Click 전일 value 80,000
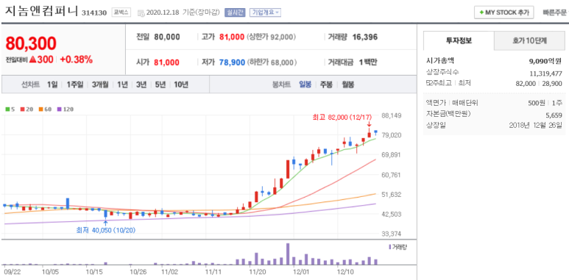 click(167, 37)
